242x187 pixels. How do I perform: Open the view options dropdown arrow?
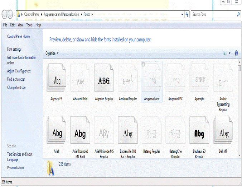tap(230, 53)
